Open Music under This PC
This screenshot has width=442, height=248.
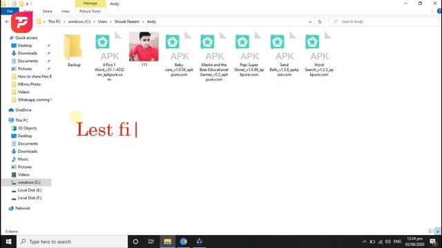pyautogui.click(x=23, y=159)
